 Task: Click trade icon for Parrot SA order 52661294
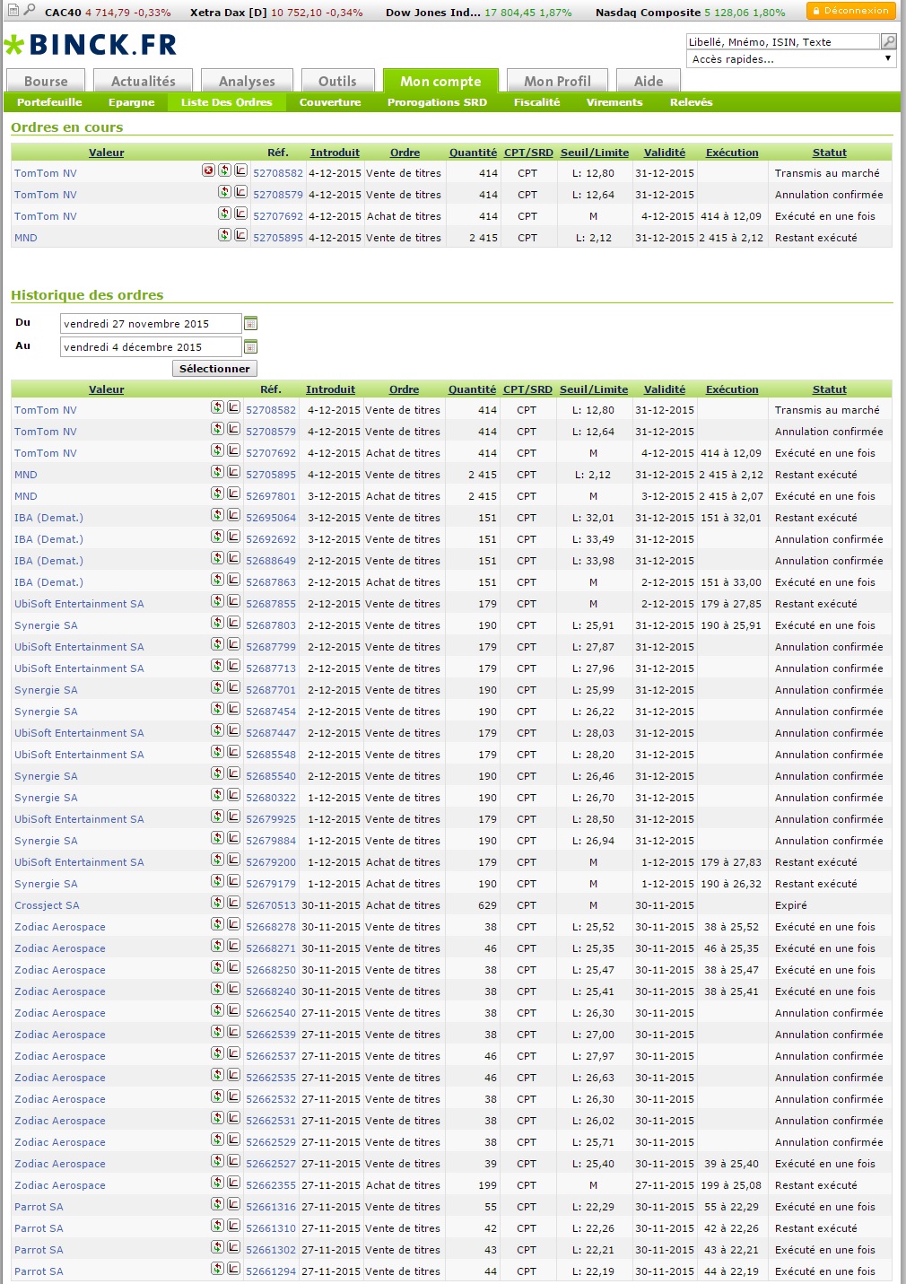[217, 1269]
